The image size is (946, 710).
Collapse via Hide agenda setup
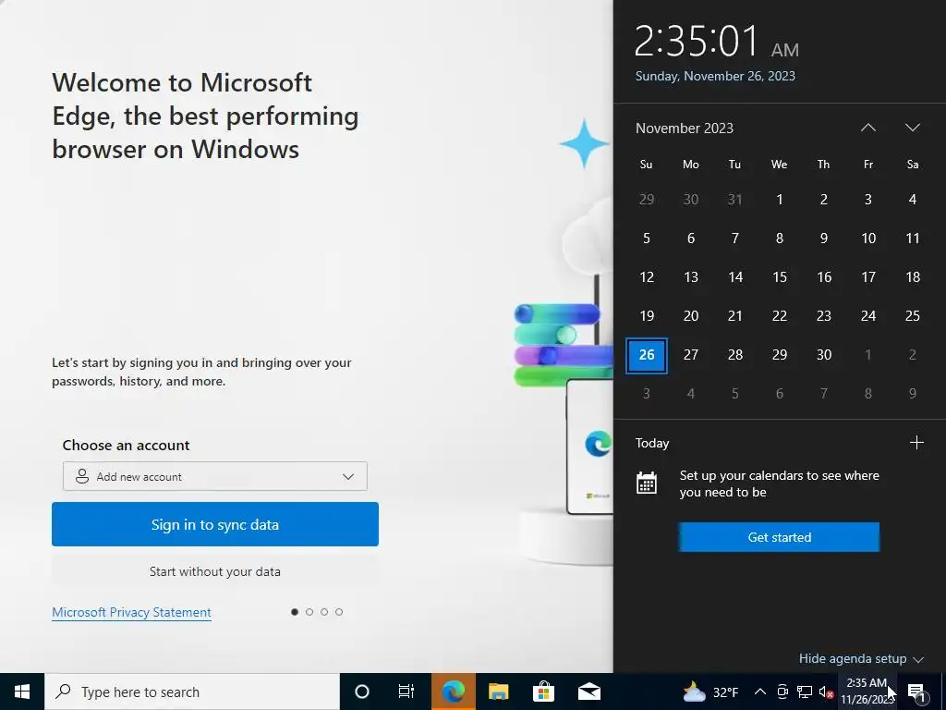pos(861,658)
